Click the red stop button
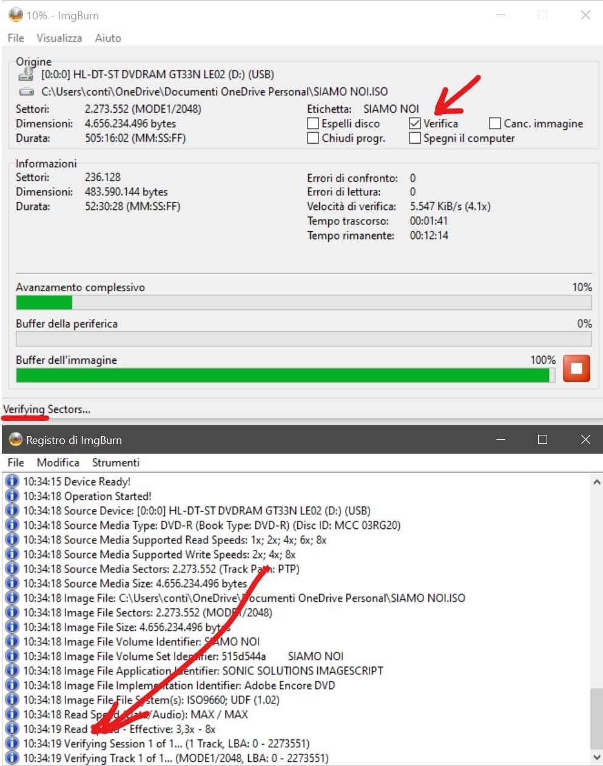The width and height of the screenshot is (603, 766). [576, 368]
